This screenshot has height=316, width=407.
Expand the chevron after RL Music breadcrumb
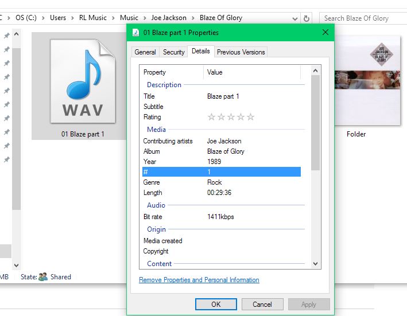coord(113,18)
